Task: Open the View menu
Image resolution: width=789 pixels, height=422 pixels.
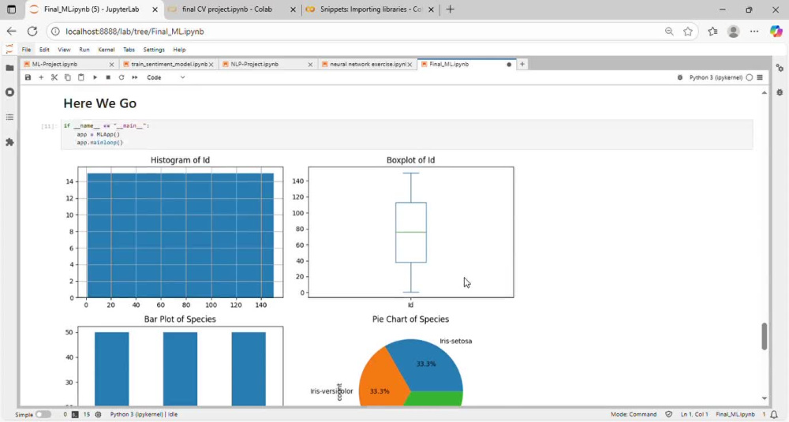Action: coord(64,50)
